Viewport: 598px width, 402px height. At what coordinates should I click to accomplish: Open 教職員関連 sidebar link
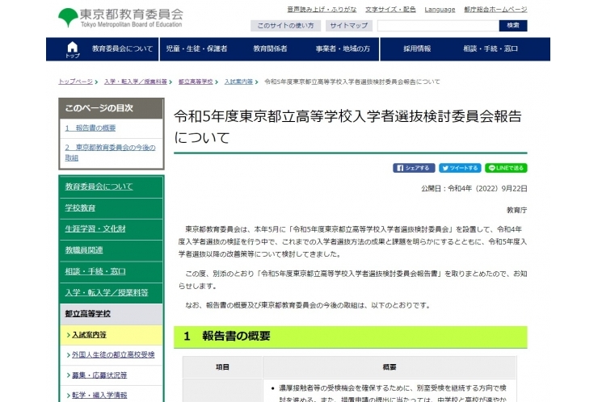[x=84, y=250]
